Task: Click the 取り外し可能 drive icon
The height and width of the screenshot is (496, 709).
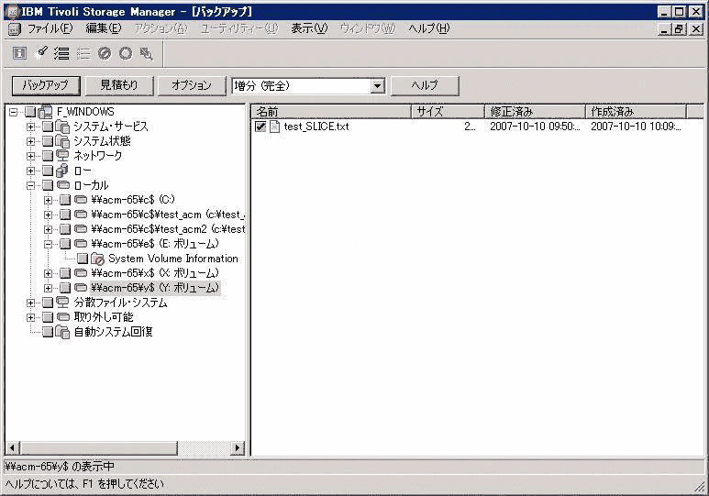Action: 63,317
